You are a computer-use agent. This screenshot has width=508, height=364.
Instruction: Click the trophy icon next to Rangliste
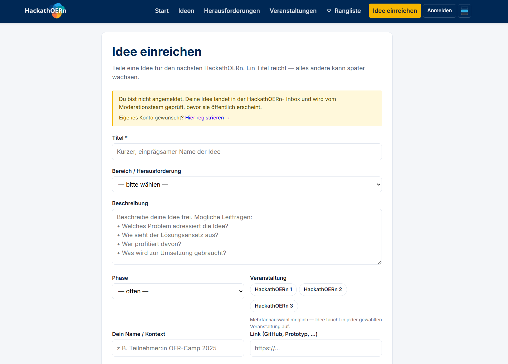click(x=329, y=11)
